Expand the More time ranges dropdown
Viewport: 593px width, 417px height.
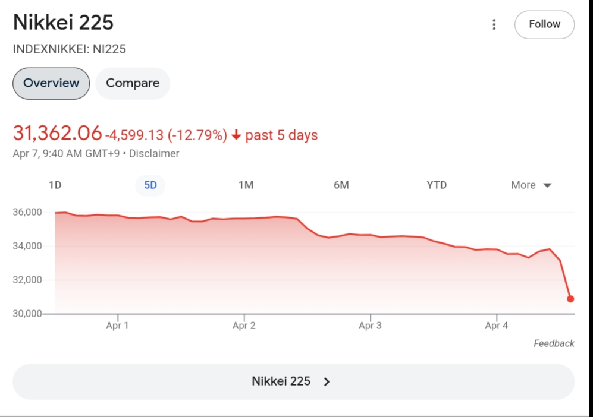(x=531, y=185)
